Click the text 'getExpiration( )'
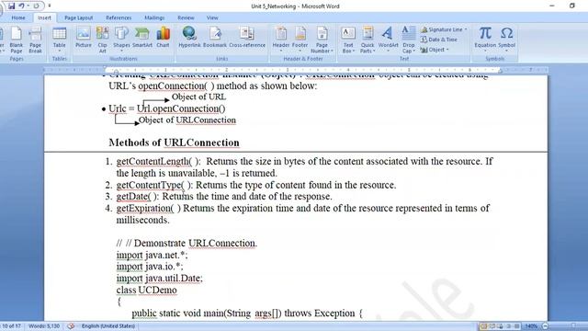Image resolution: width=588 pixels, height=331 pixels. pyautogui.click(x=149, y=209)
